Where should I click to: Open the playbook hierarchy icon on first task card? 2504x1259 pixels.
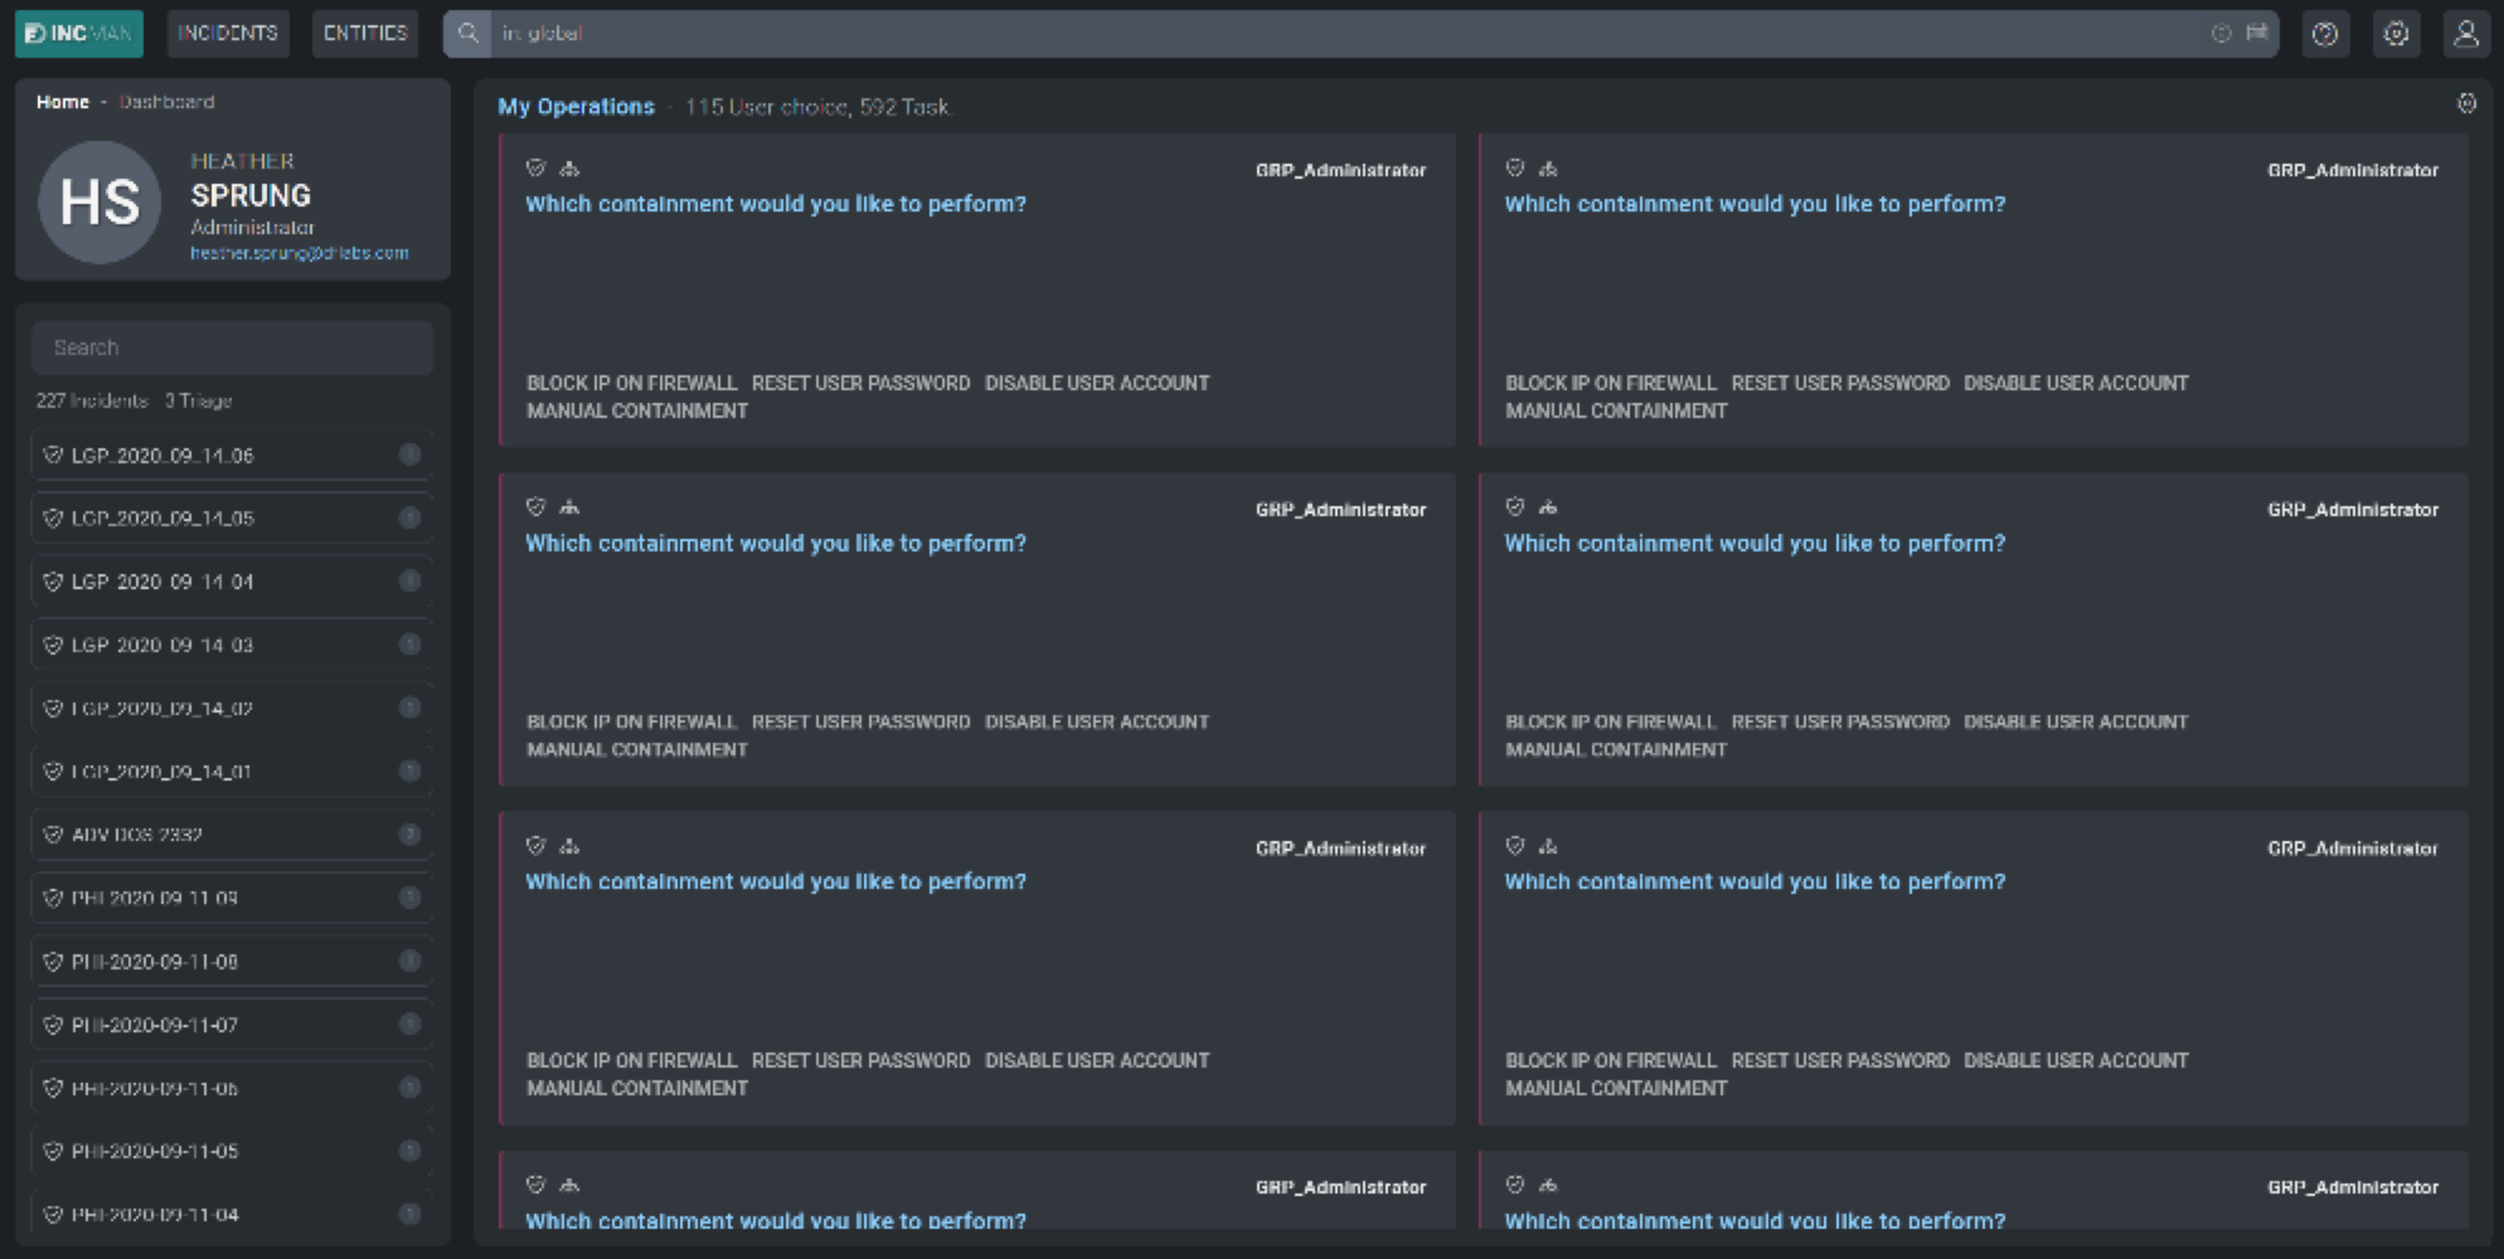coord(568,167)
